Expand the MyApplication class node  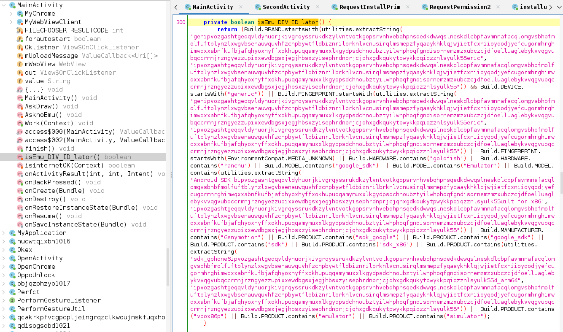pos(4,233)
